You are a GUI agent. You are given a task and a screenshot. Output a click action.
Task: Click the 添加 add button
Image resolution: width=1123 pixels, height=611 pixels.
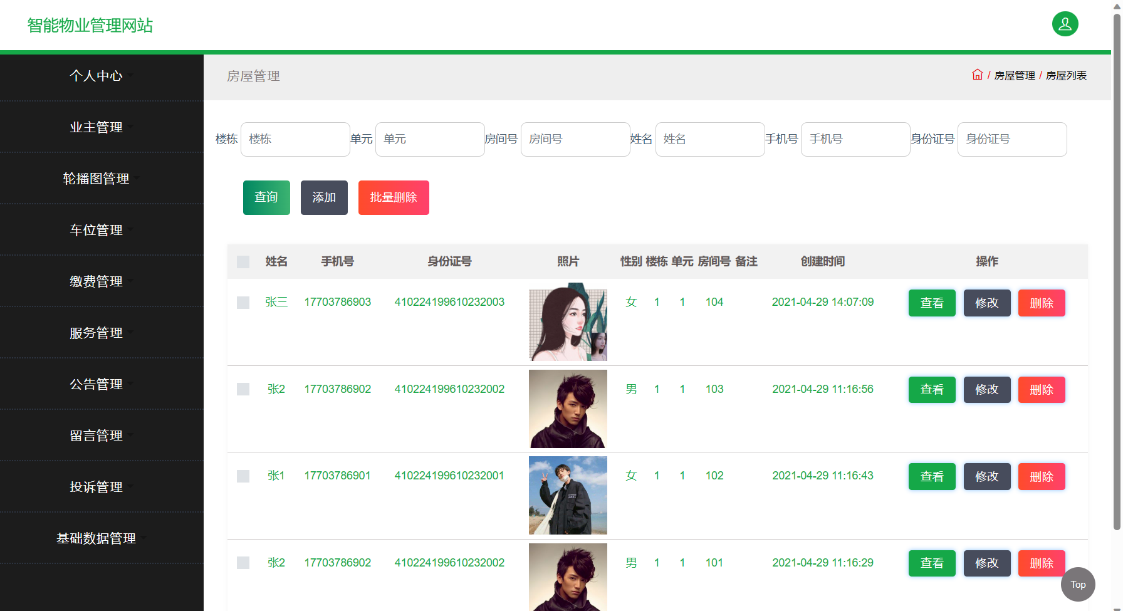[324, 197]
